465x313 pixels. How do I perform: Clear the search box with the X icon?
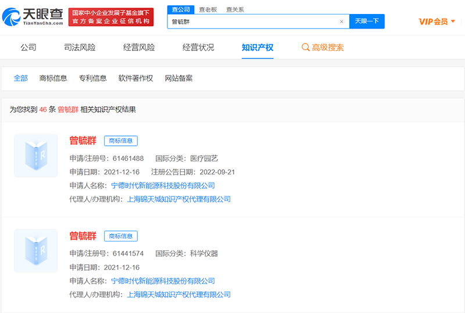tap(341, 21)
